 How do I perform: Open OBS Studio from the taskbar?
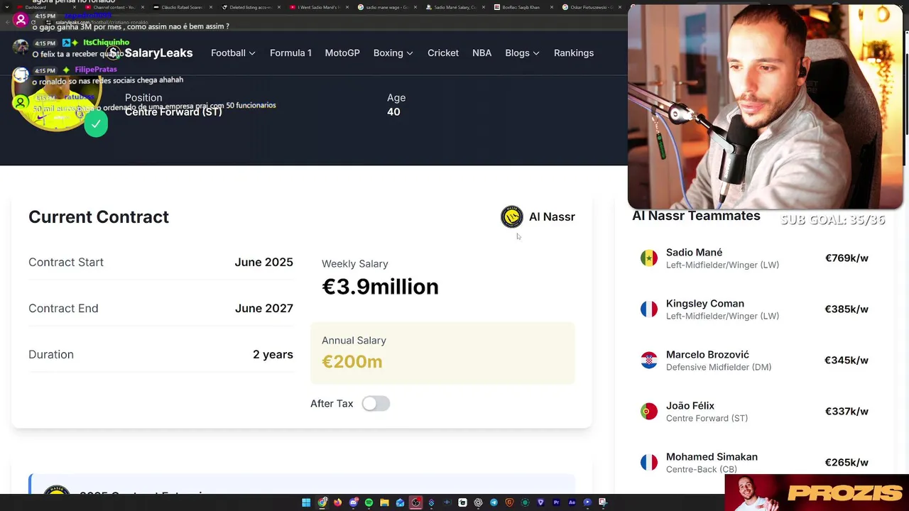click(415, 502)
